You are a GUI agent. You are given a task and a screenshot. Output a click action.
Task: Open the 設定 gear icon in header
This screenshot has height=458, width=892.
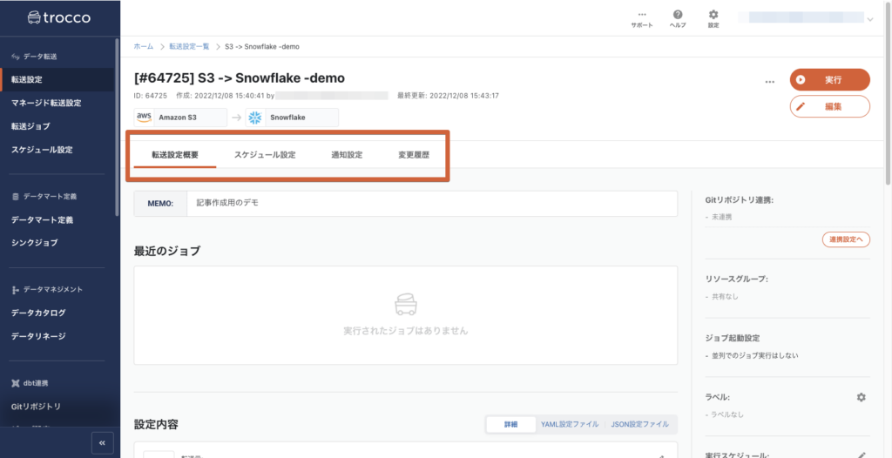[x=713, y=15]
